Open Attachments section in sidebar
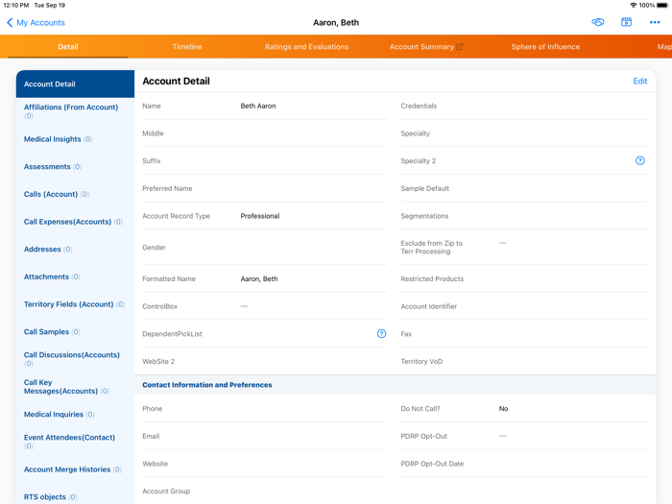Viewport: 672px width, 504px height. coord(75,276)
